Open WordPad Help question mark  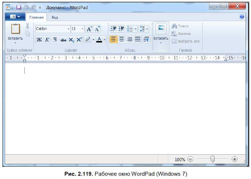tap(242, 17)
